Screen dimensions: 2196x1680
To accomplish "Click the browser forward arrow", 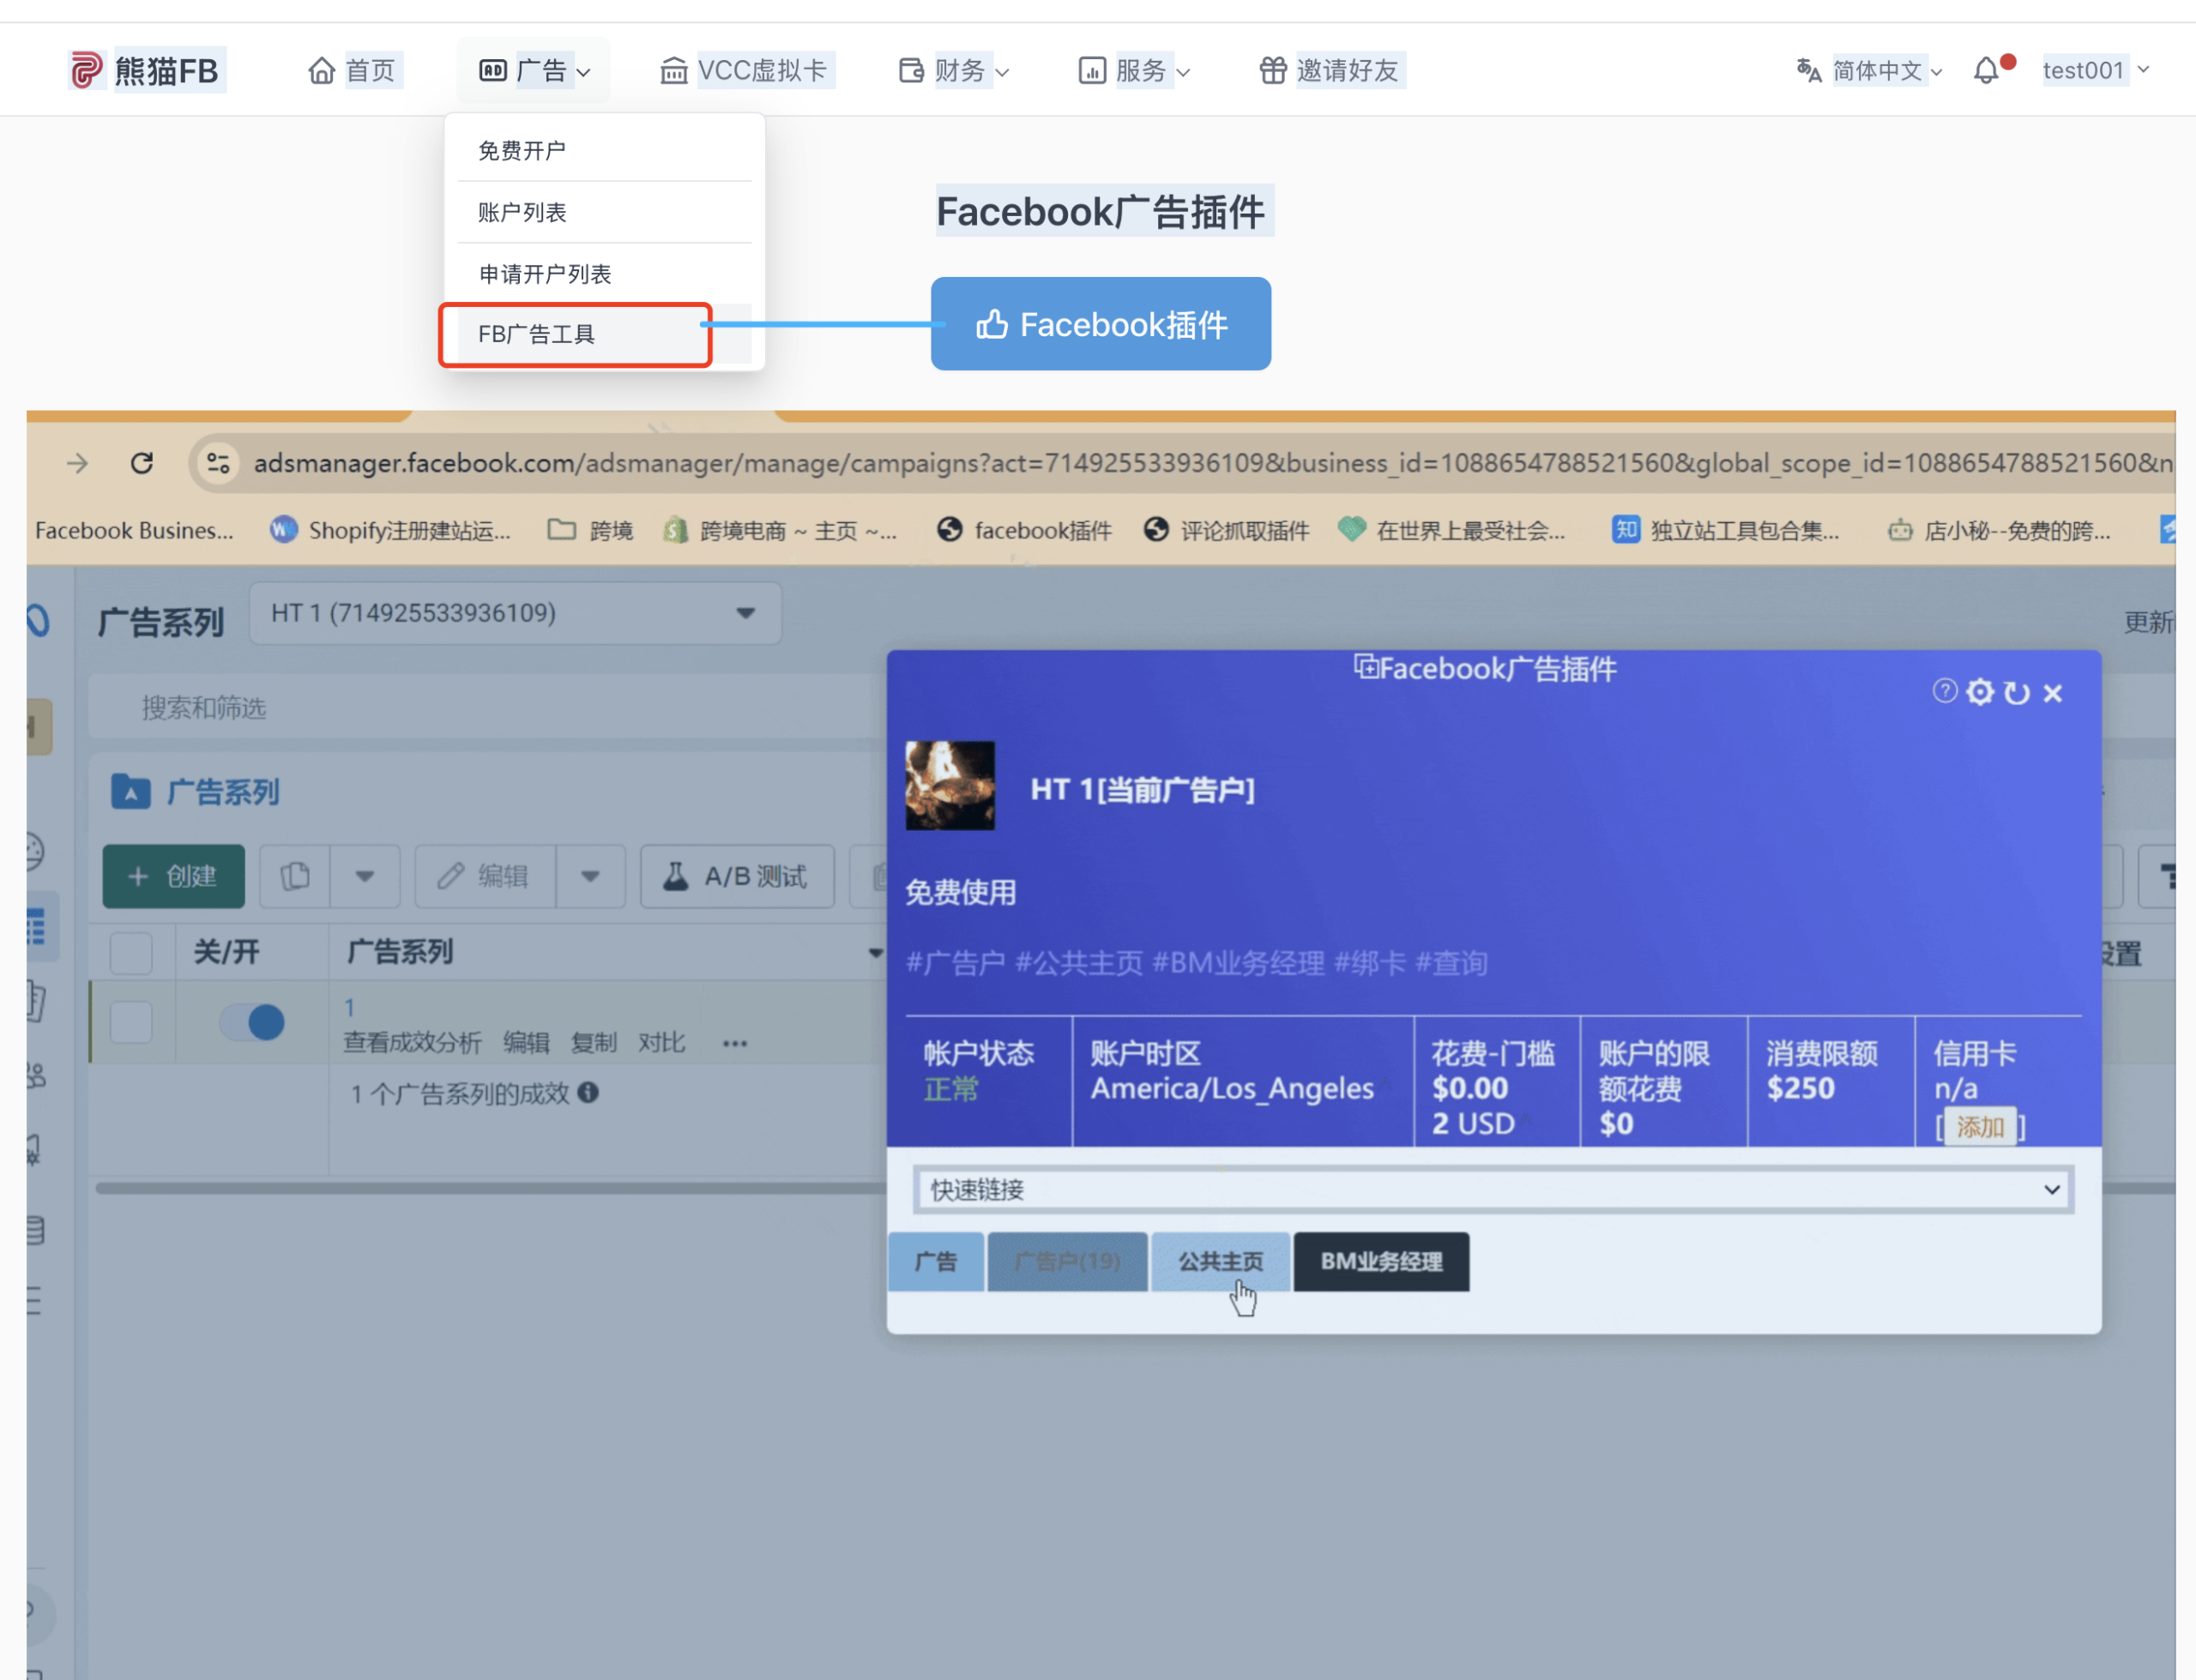I will pyautogui.click(x=77, y=463).
